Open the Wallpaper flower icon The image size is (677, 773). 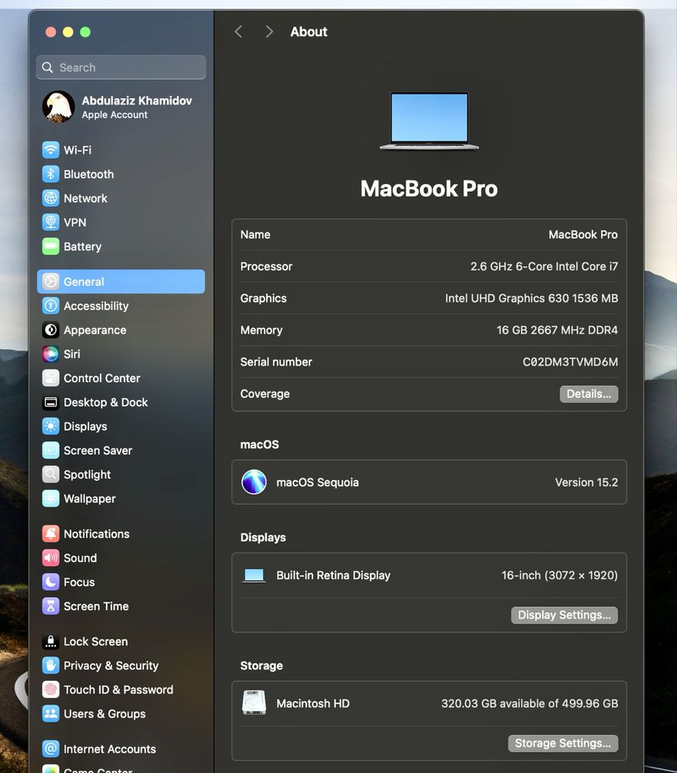50,499
